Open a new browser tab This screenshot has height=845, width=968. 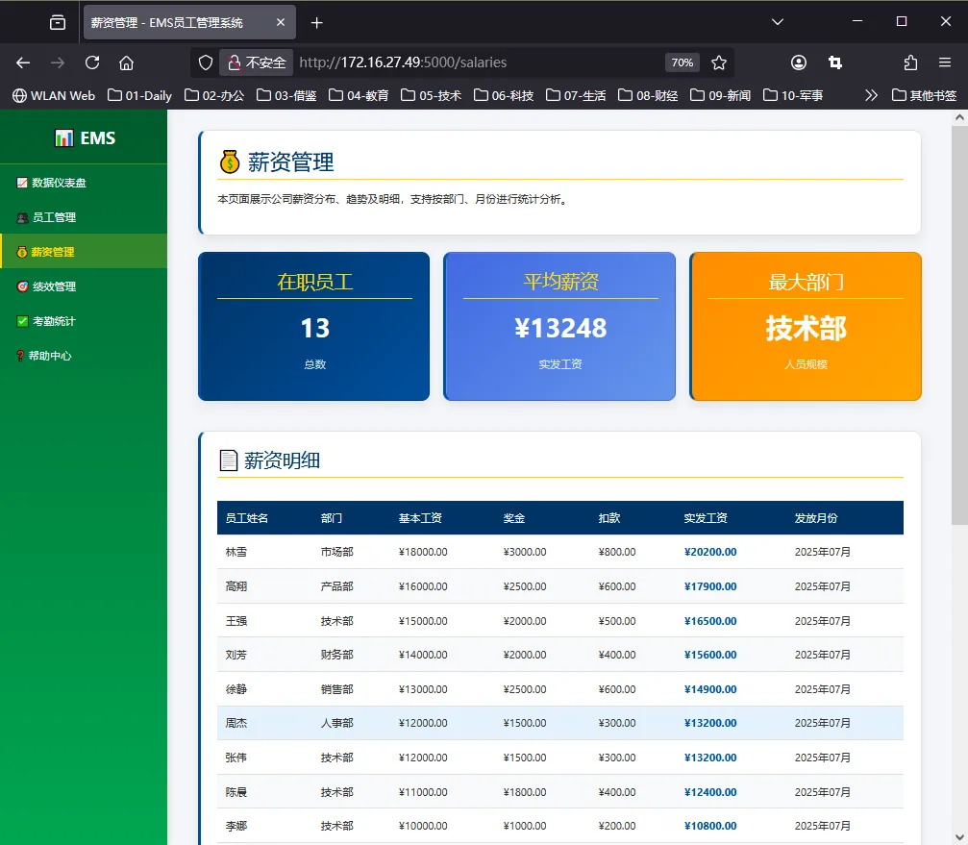[x=316, y=23]
